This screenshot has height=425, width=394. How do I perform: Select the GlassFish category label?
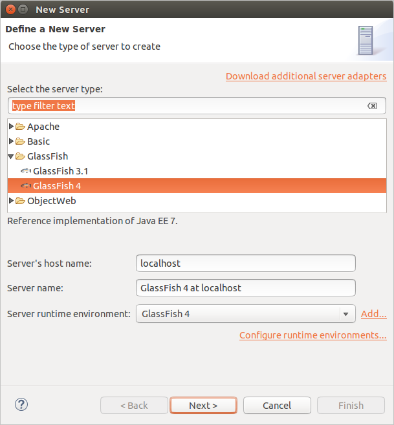pos(47,156)
